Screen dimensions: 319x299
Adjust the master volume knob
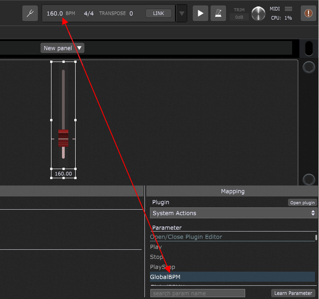click(258, 13)
